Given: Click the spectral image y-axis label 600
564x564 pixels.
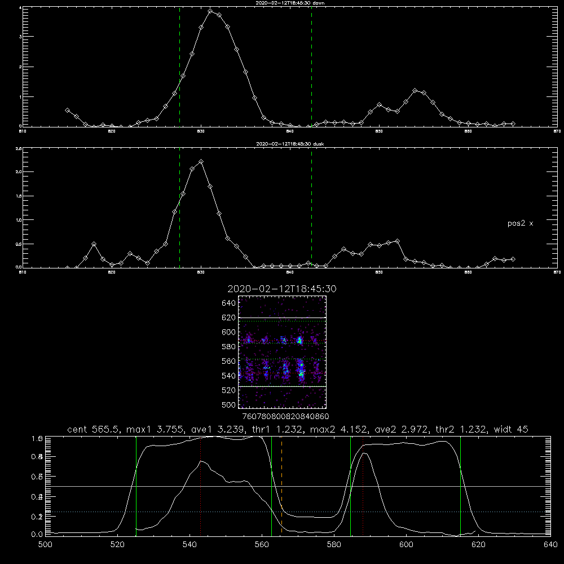Looking at the screenshot, I should coord(229,332).
